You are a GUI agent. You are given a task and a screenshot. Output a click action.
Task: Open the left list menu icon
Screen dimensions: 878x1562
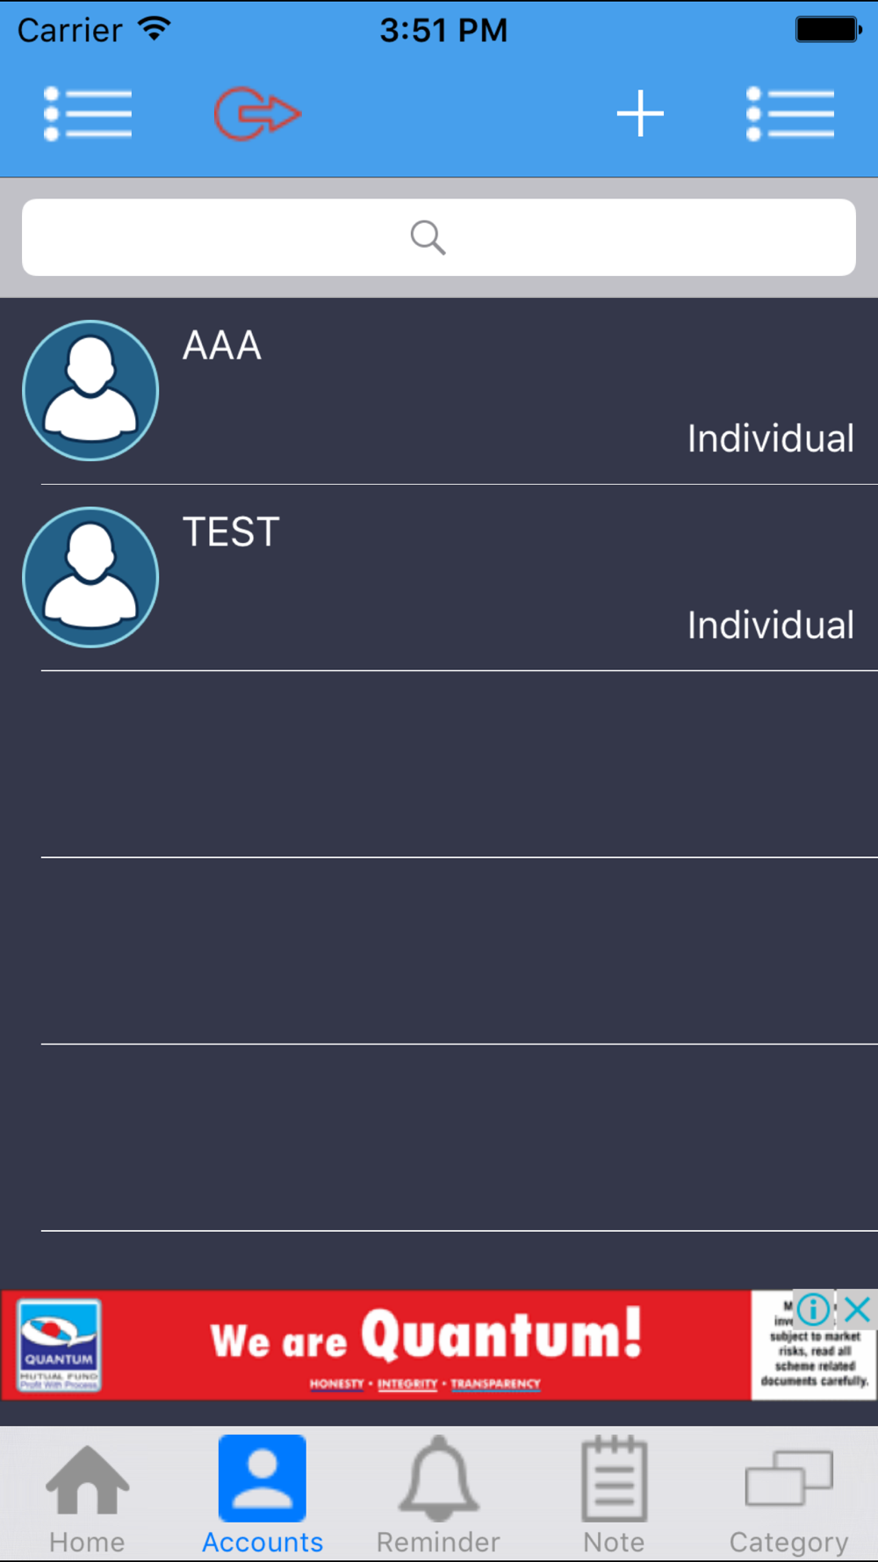pos(88,114)
